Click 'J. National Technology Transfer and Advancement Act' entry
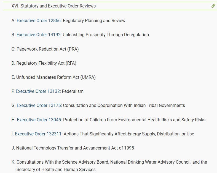Screen dimensions: 217x173 [x=73, y=148]
